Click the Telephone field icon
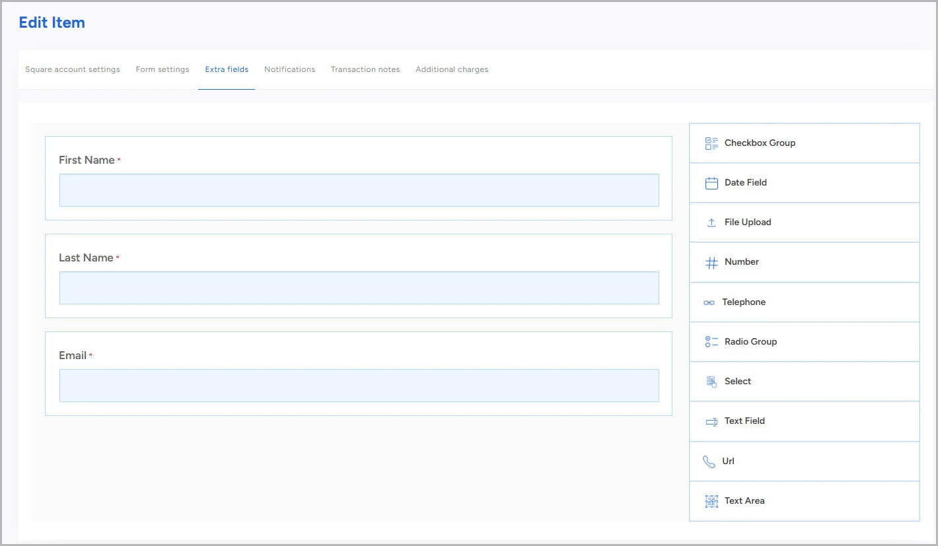The image size is (938, 546). pos(709,302)
